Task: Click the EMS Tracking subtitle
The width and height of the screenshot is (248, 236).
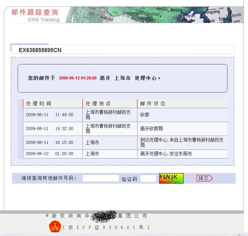Action: point(44,20)
